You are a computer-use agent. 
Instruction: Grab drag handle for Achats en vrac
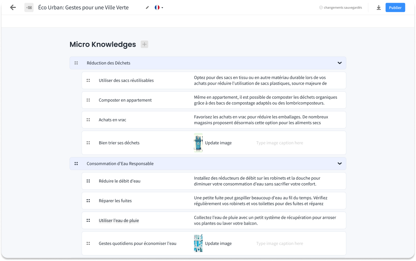[88, 120]
